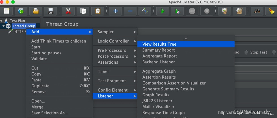Choose Copy in the context menu
This screenshot has width=277, height=118.
59,74
